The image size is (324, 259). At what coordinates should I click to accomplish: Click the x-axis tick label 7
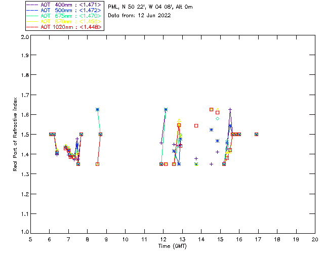click(68, 239)
